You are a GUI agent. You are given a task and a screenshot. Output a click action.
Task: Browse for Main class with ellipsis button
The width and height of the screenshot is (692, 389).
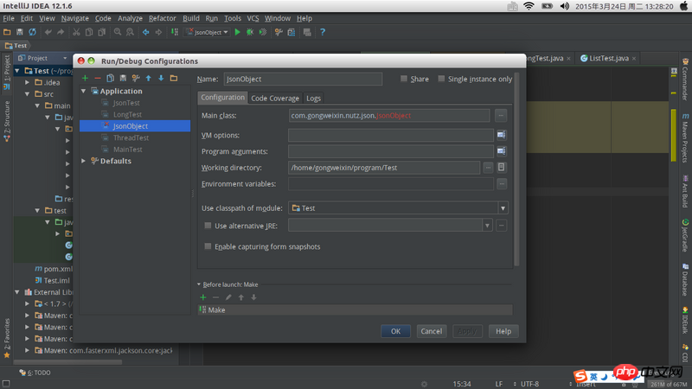coord(501,115)
